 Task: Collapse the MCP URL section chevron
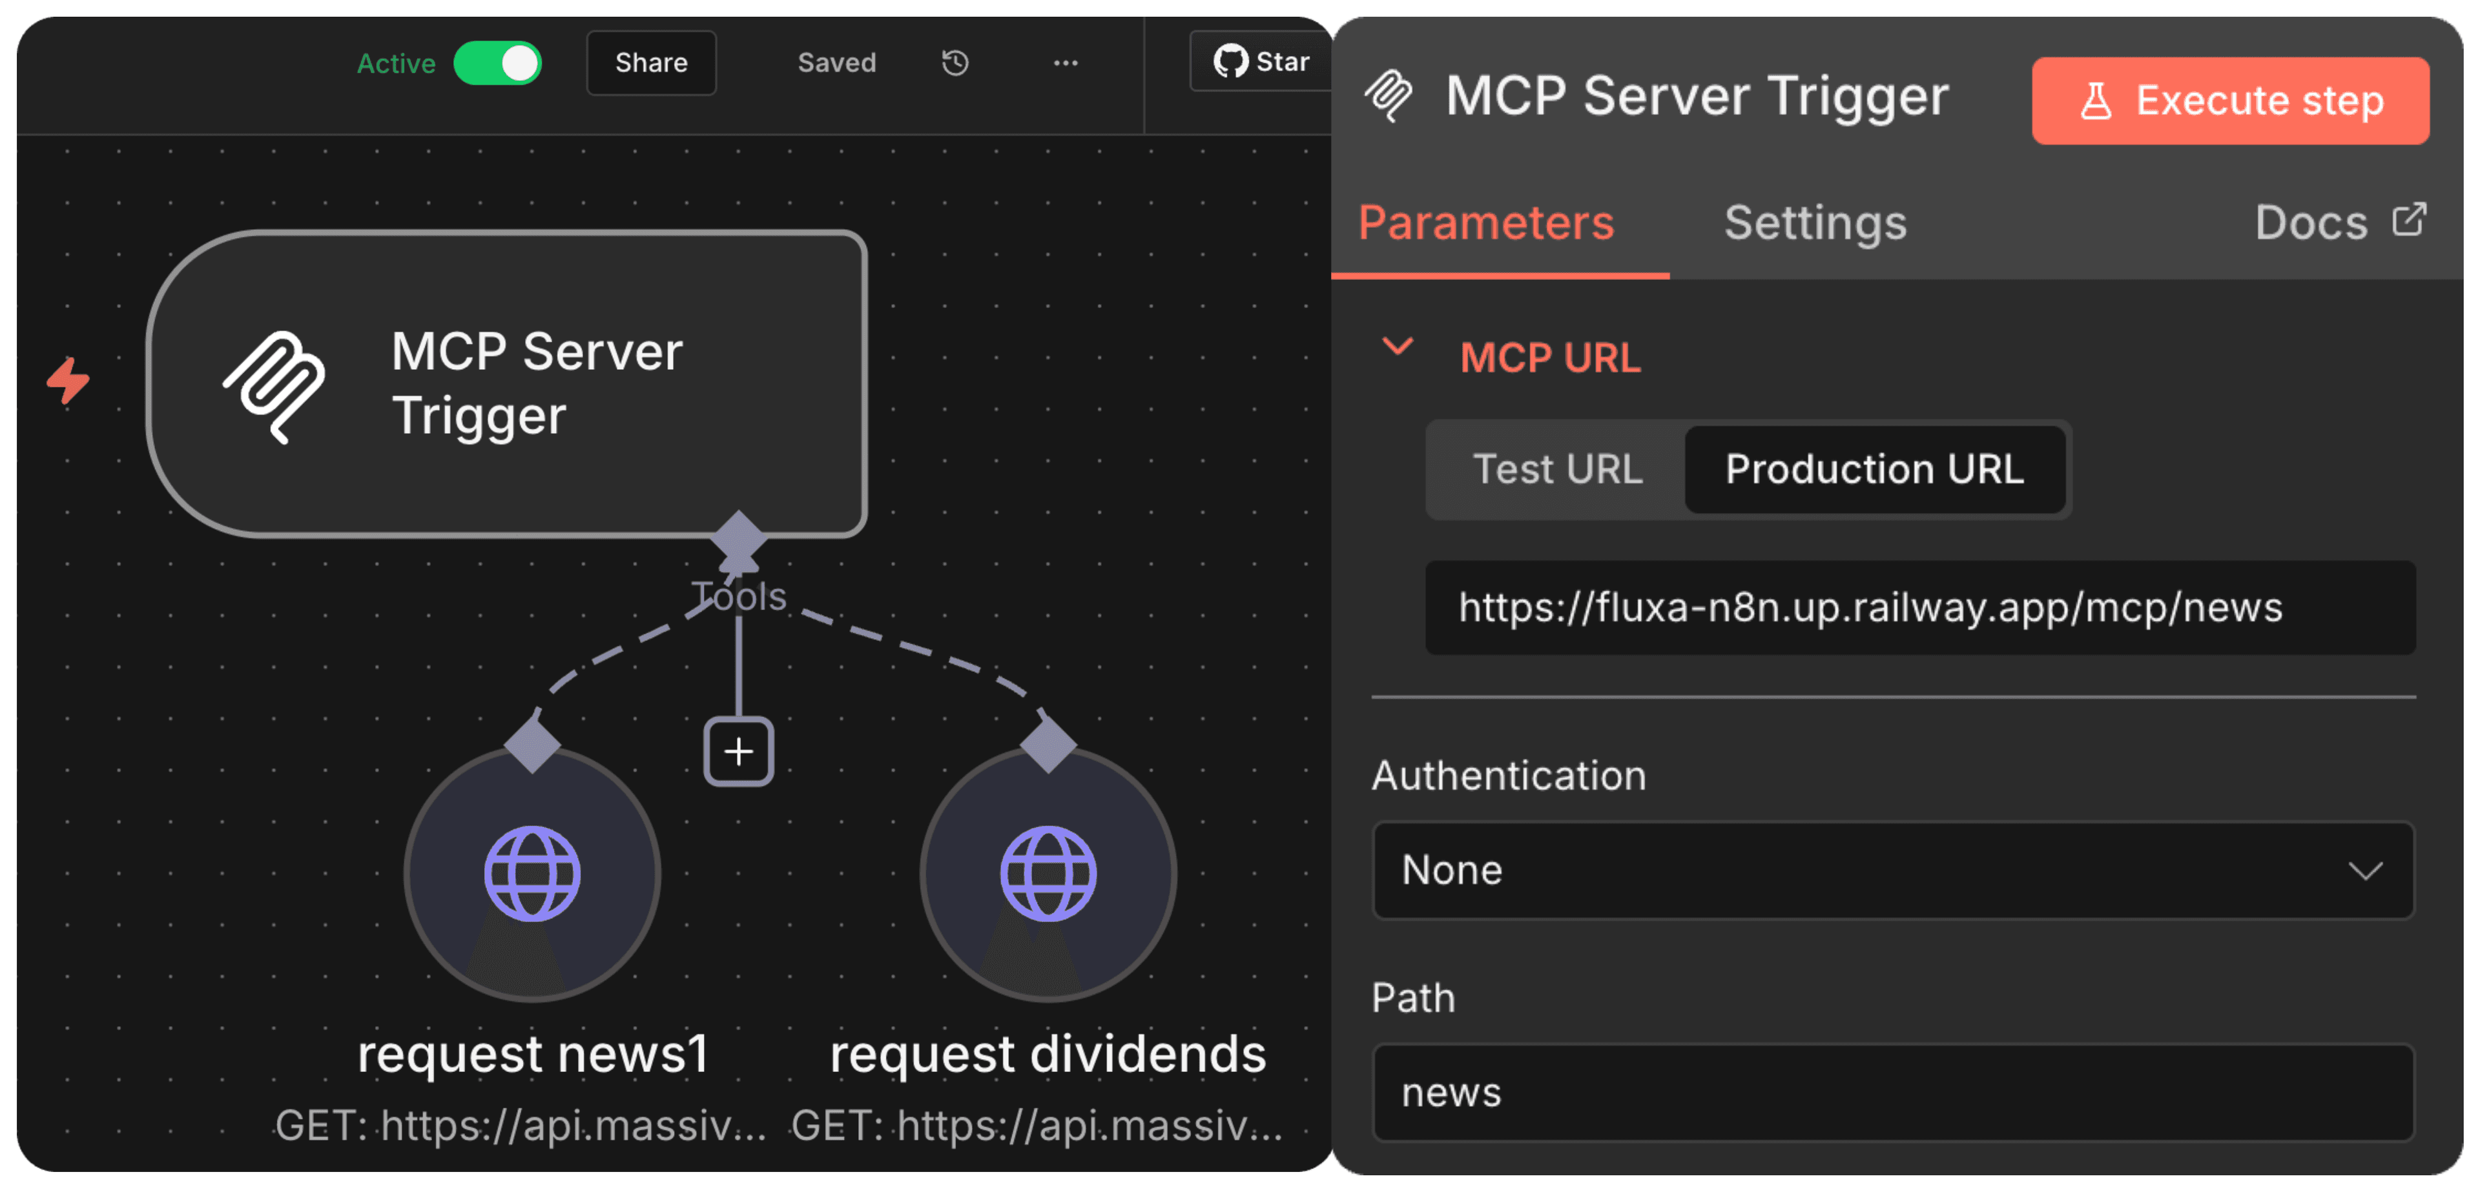tap(1398, 349)
